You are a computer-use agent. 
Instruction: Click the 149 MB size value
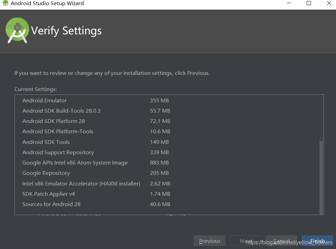click(x=159, y=142)
